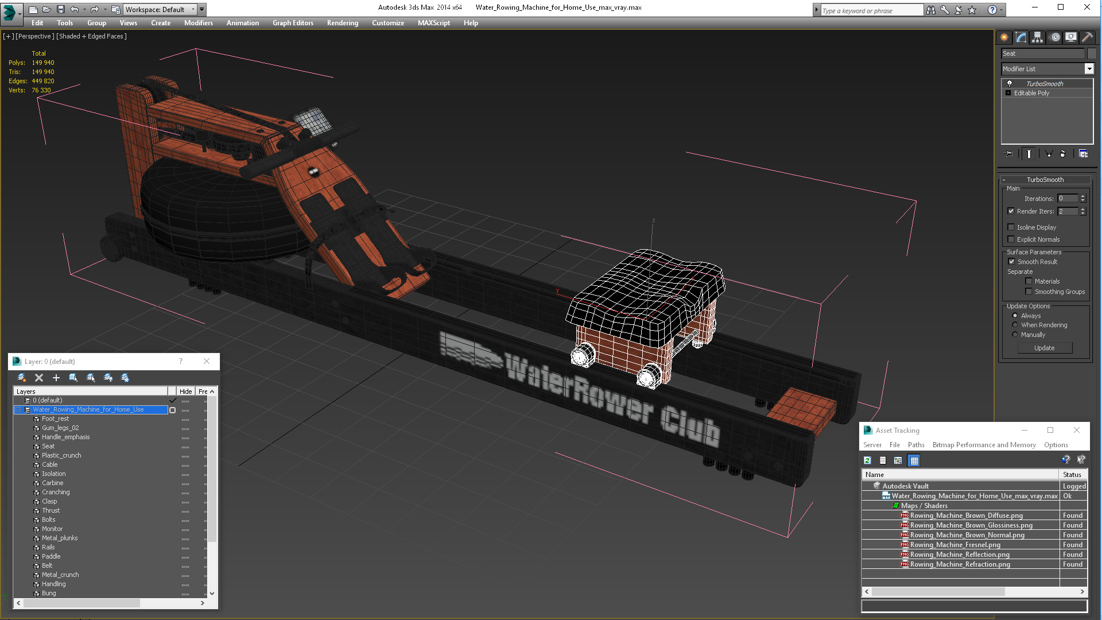Click the Hide column header in Layer dialog
This screenshot has height=620, width=1102.
(x=185, y=392)
